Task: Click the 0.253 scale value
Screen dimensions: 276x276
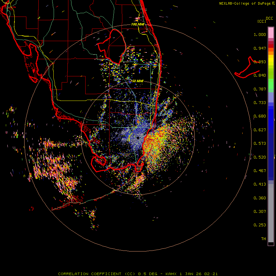Action: pyautogui.click(x=260, y=225)
